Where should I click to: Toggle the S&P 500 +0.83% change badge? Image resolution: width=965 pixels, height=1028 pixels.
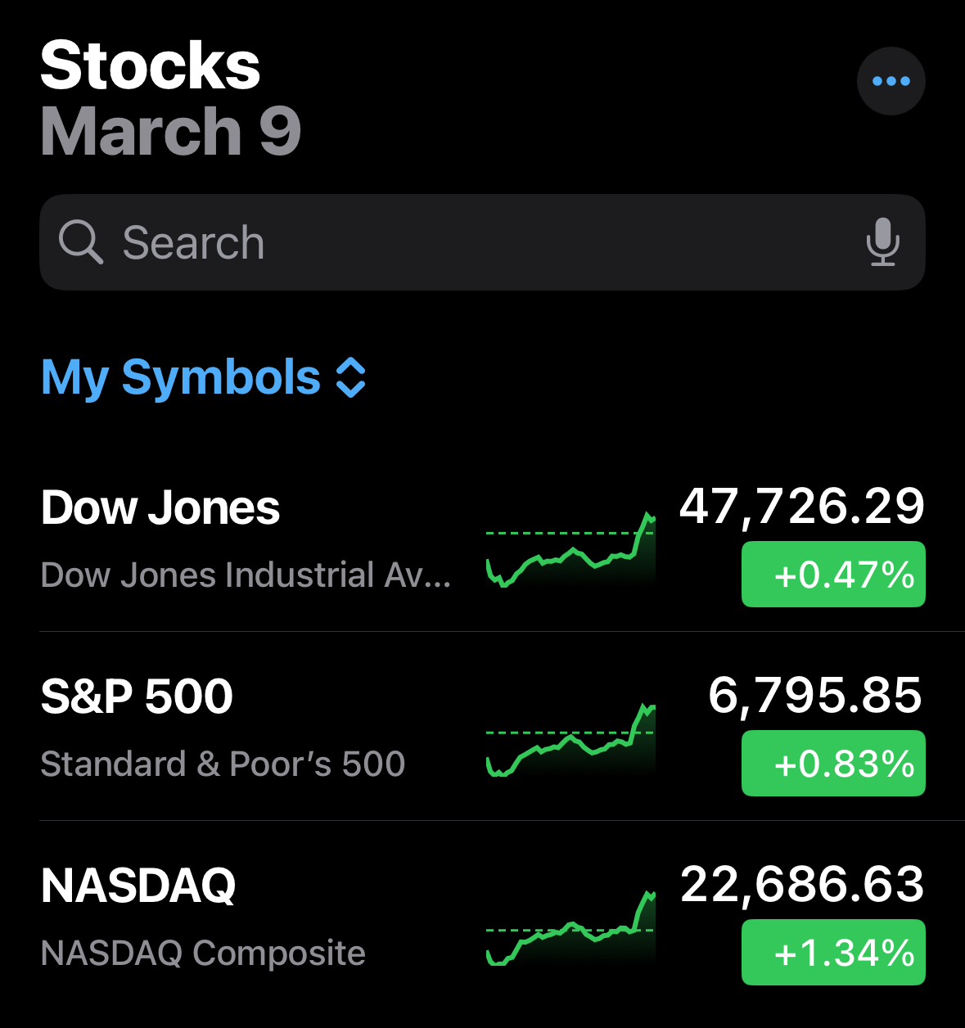tap(833, 764)
